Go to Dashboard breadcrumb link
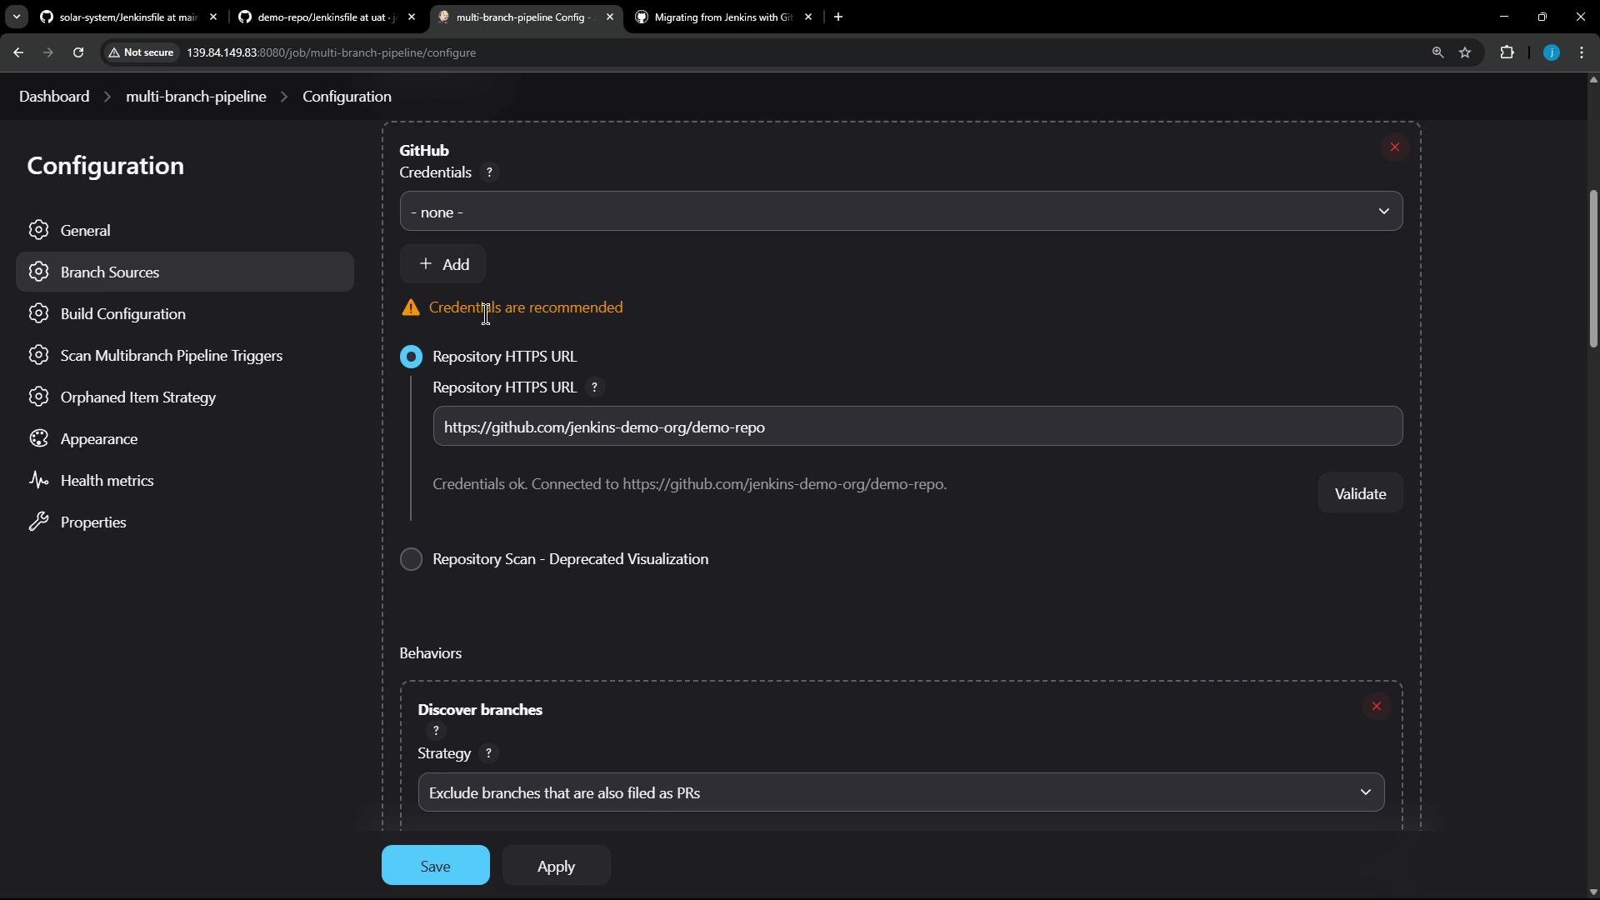The image size is (1600, 900). coord(54,97)
